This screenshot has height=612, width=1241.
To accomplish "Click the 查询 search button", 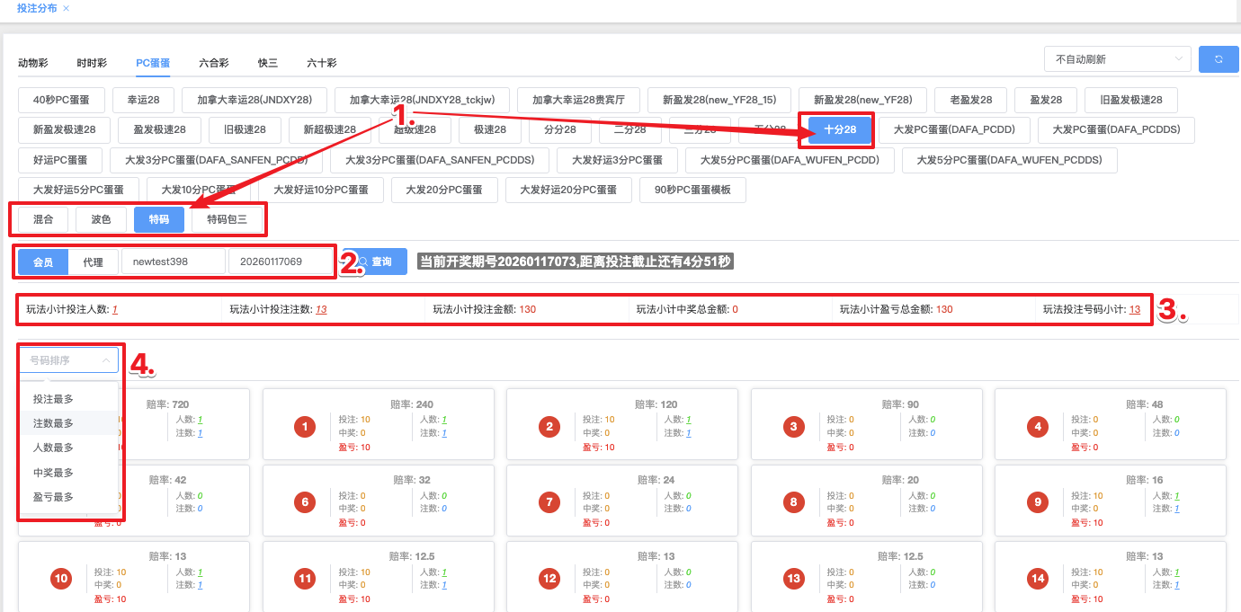I will pos(376,262).
